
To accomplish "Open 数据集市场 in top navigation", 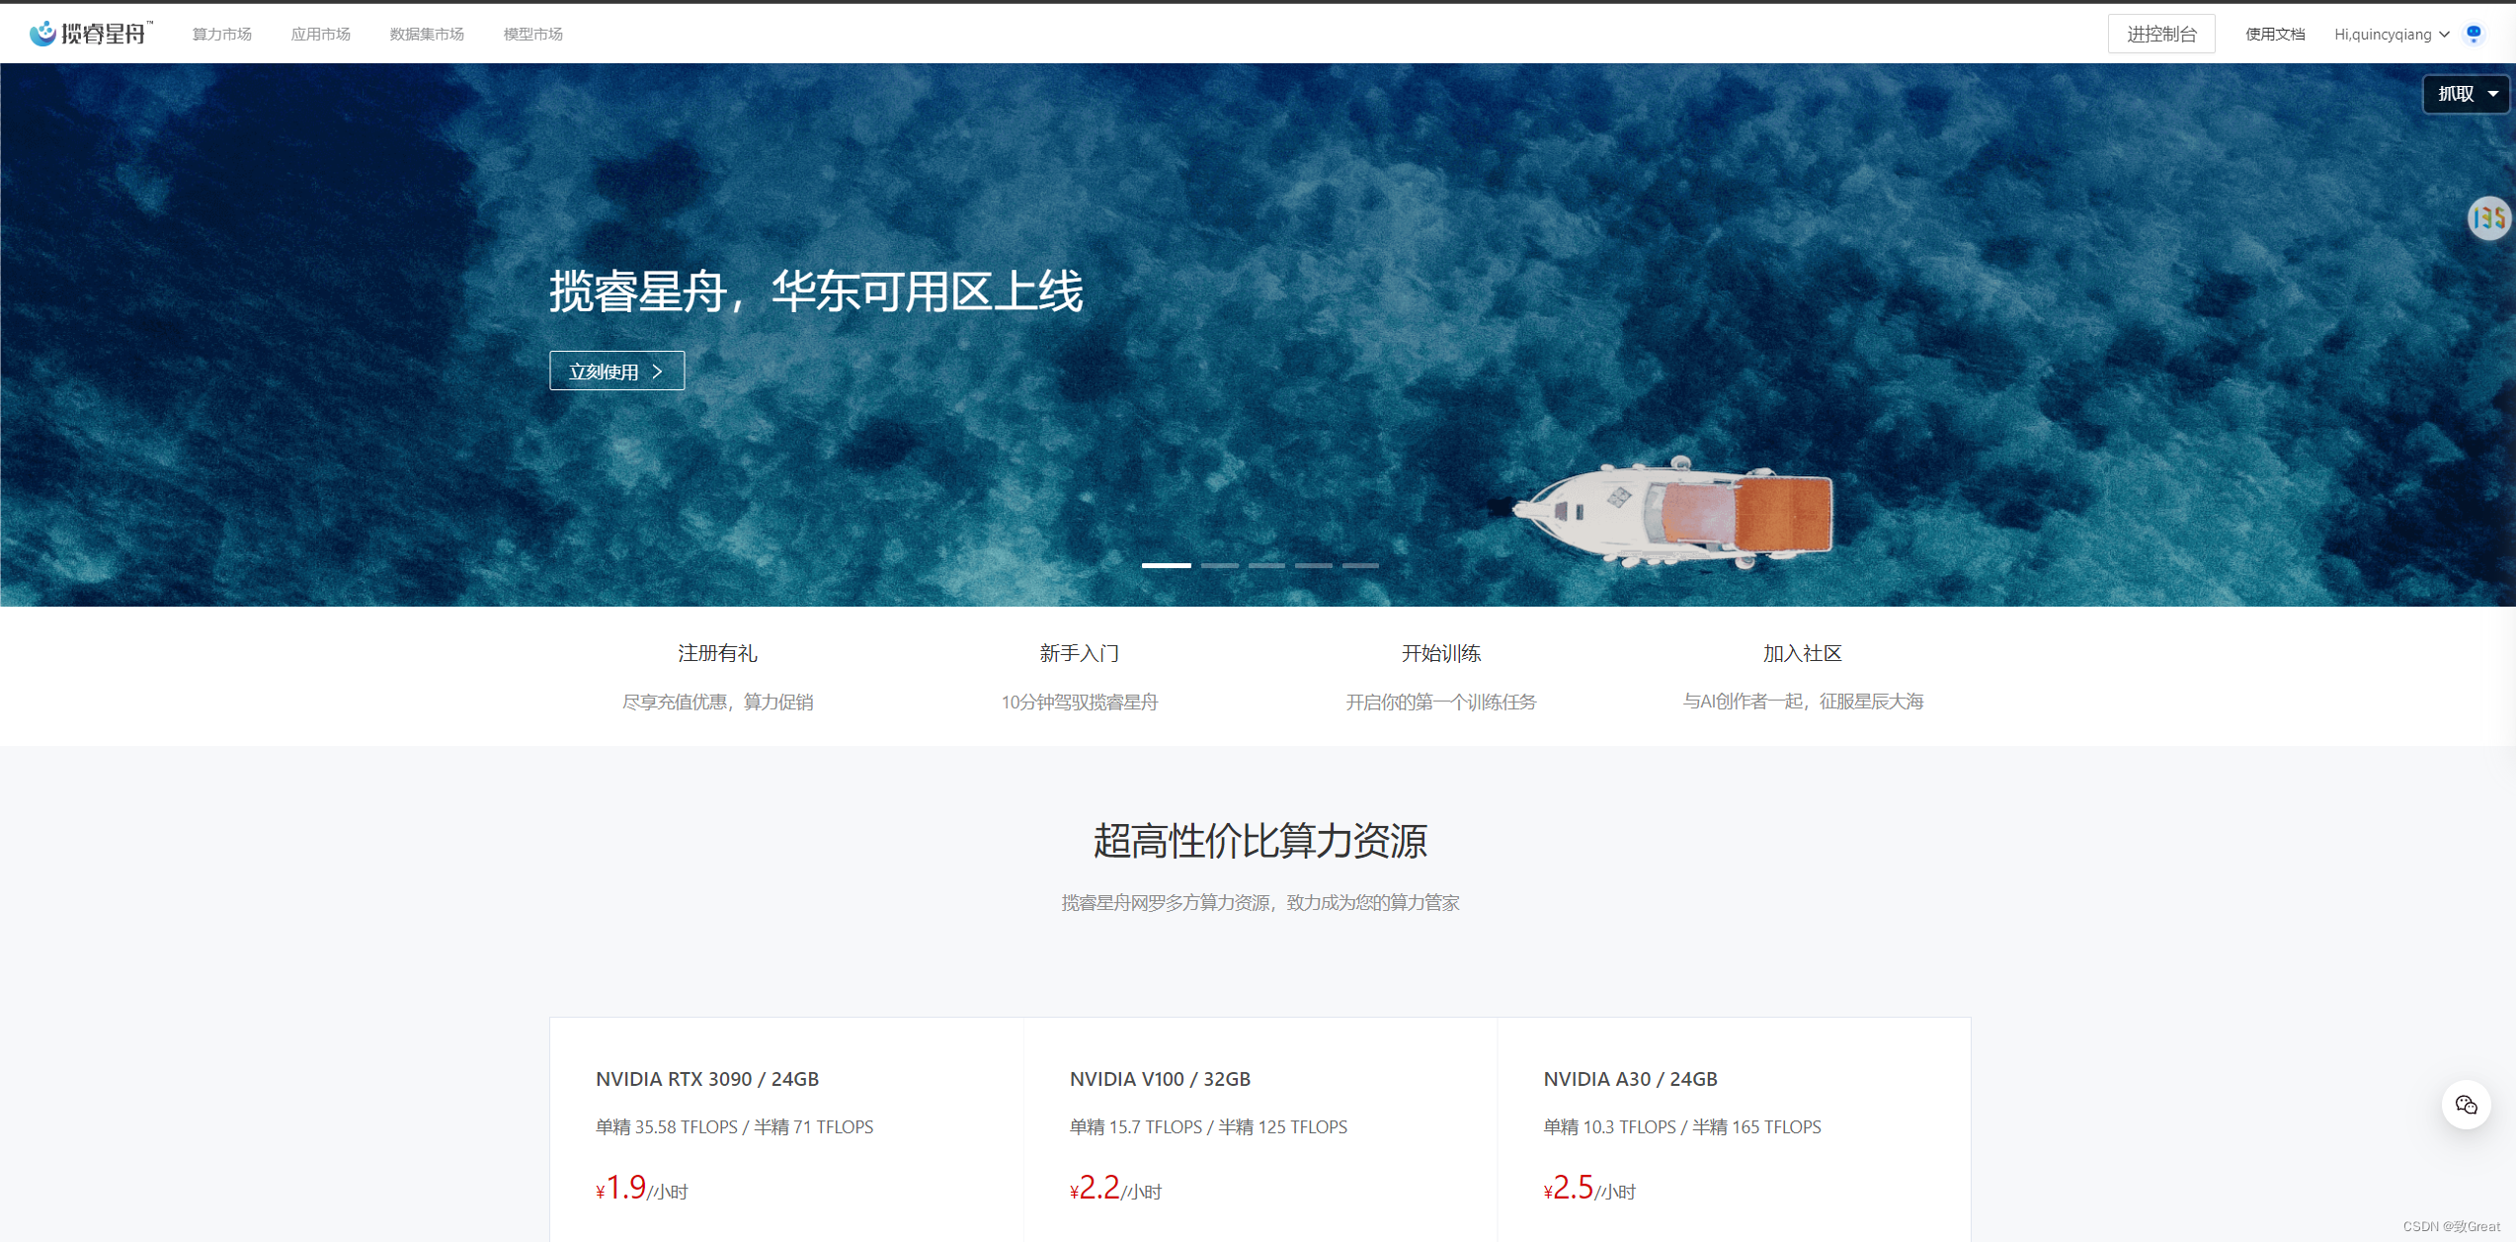I will (427, 35).
